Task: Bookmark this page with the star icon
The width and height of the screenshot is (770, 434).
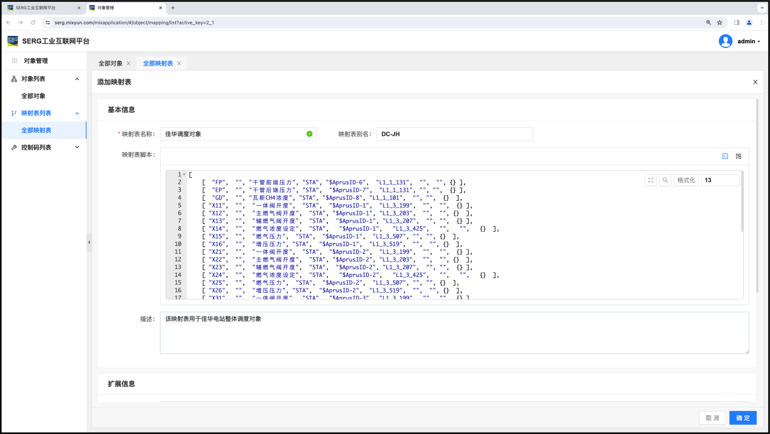Action: (x=719, y=23)
